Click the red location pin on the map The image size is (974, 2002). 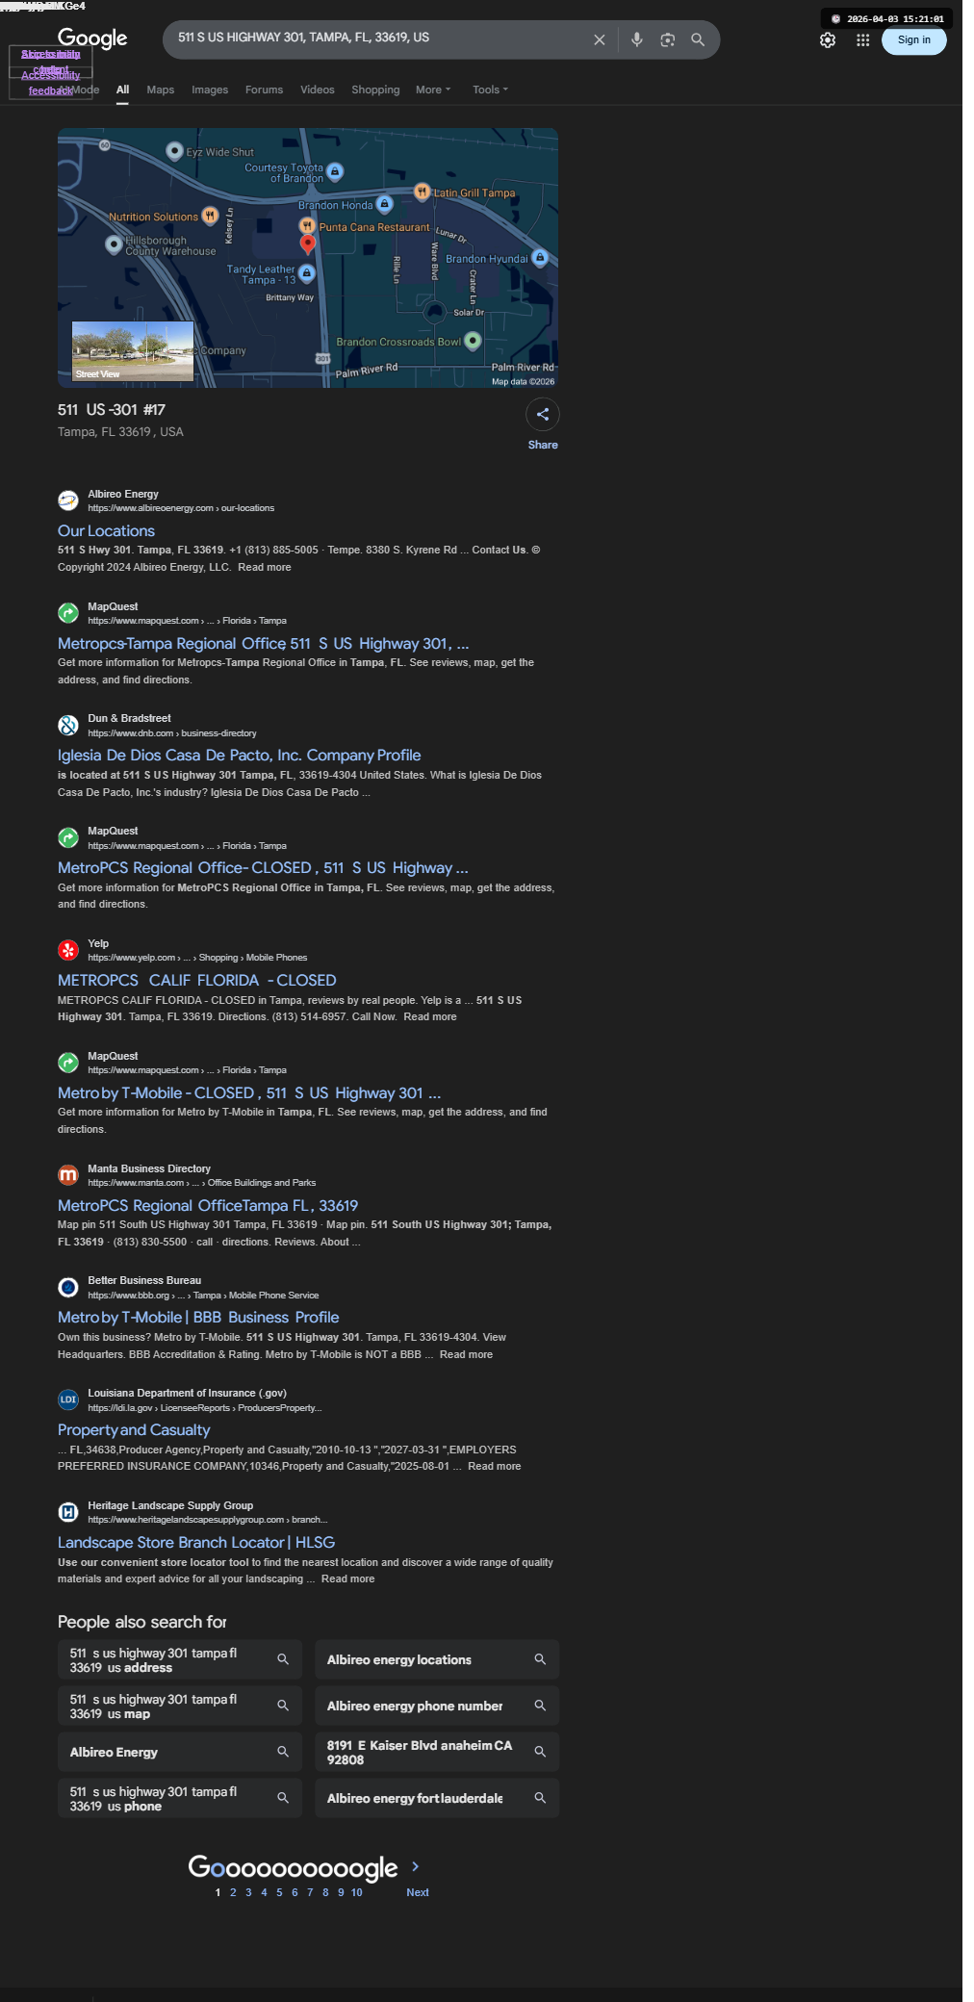click(308, 244)
